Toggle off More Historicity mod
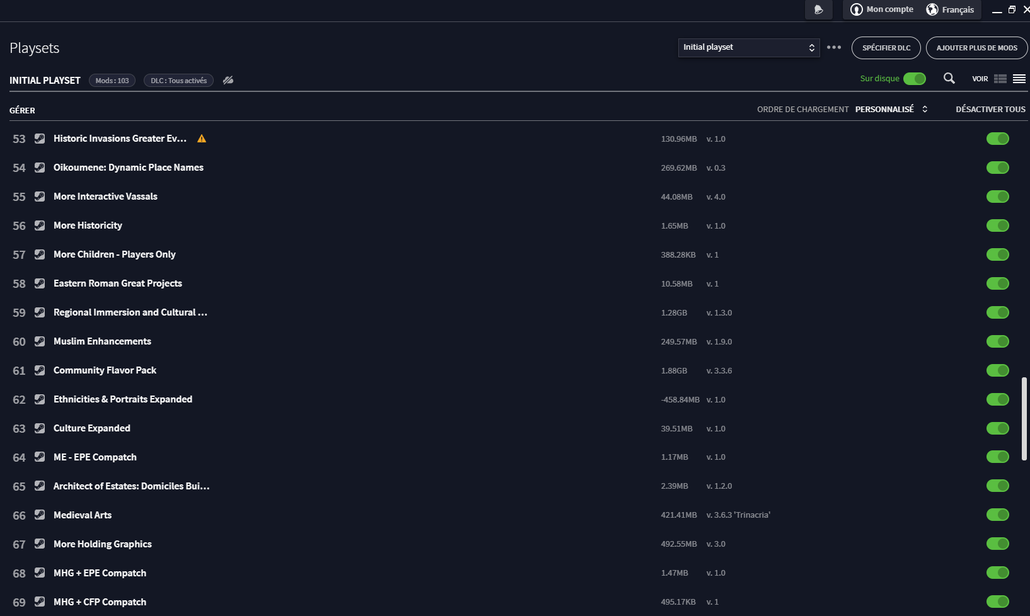This screenshot has height=616, width=1030. click(x=998, y=225)
